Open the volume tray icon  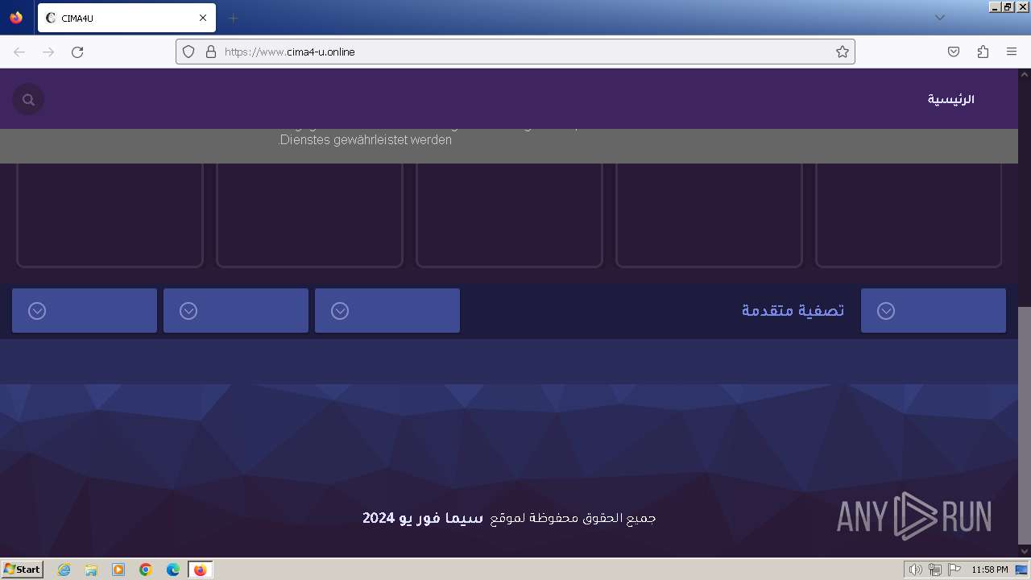(x=915, y=570)
